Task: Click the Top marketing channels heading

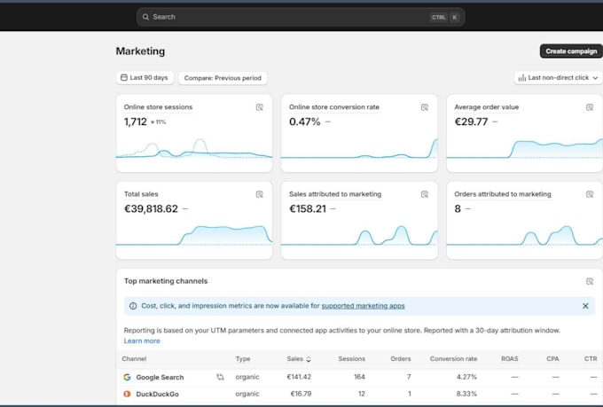Action: coord(166,281)
